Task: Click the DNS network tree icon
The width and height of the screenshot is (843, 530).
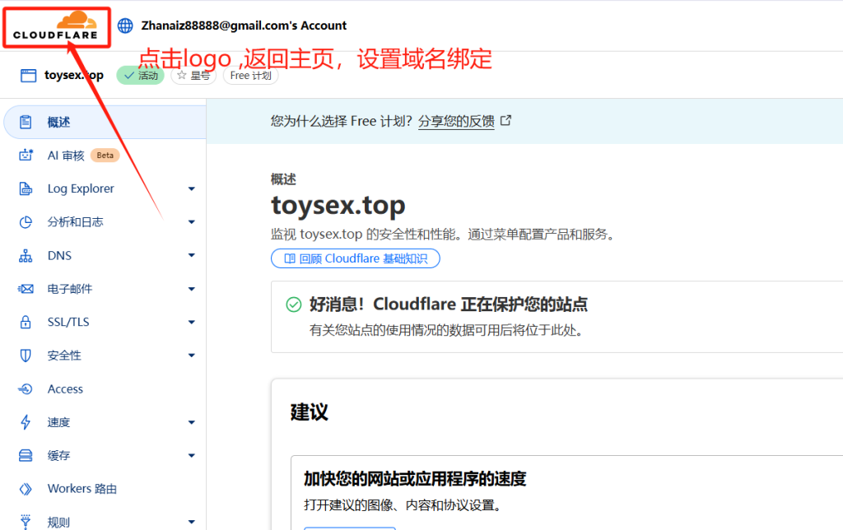Action: coord(26,255)
